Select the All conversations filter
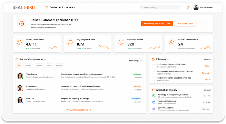This screenshot has height=124, width=226. click(19, 65)
